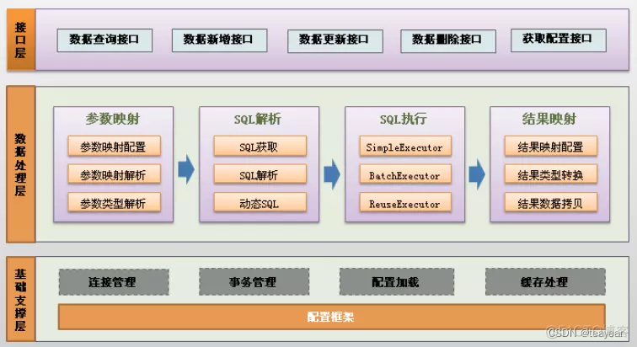This screenshot has width=637, height=347.
Task: Click the 事务管理 dashed box
Action: (x=254, y=281)
